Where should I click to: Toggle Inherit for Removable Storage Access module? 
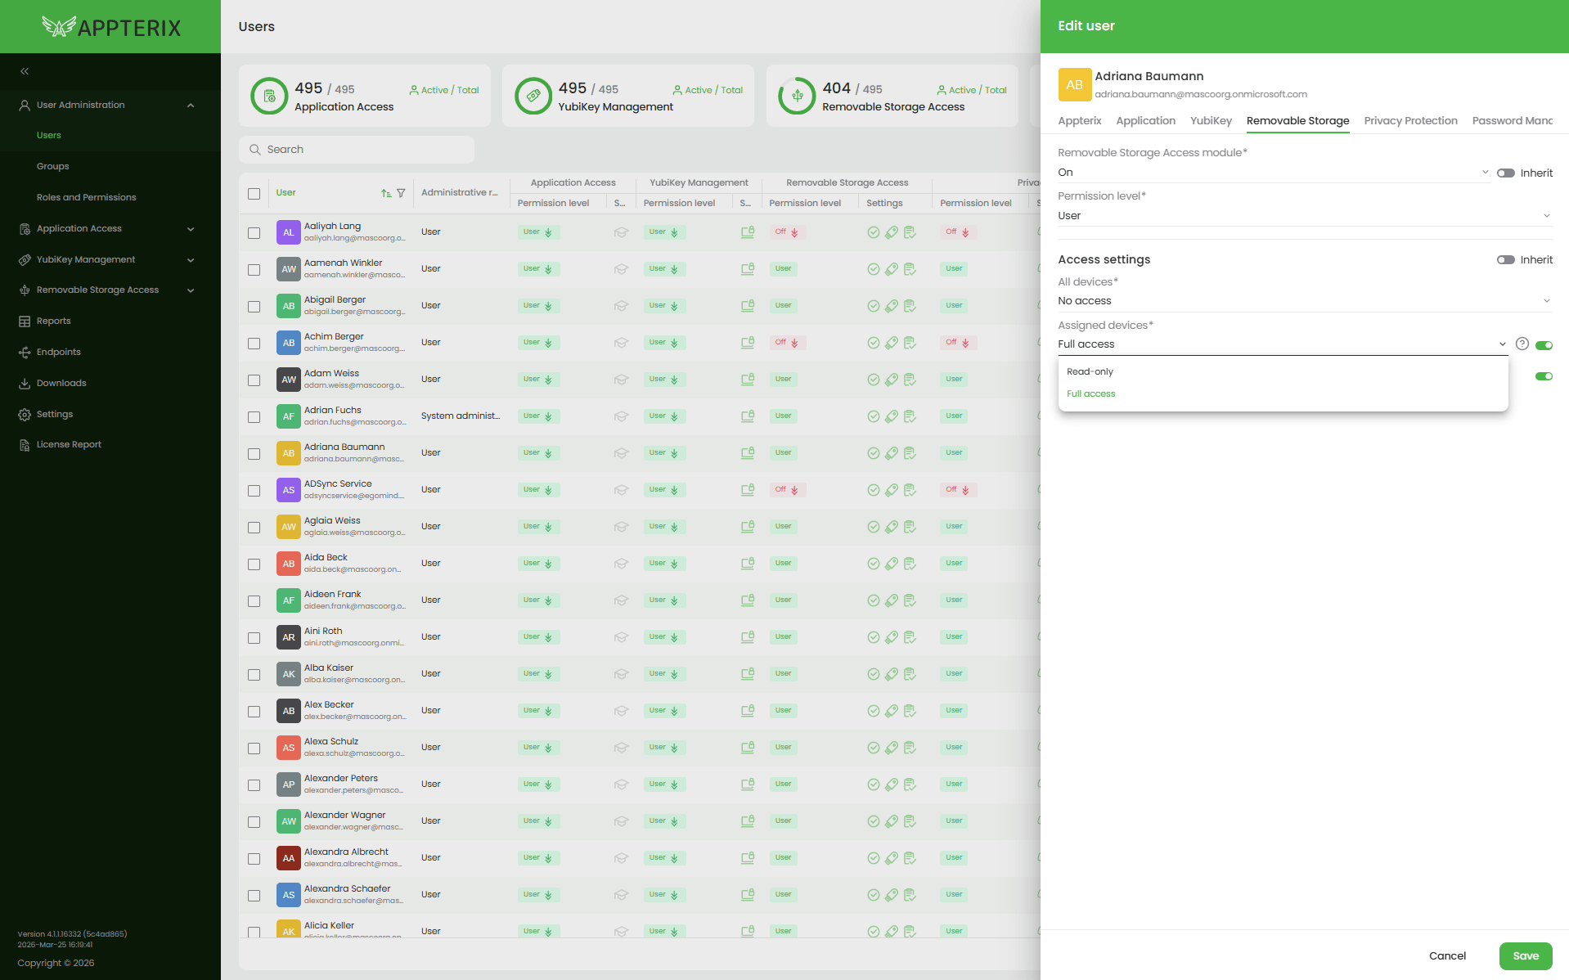coord(1505,173)
